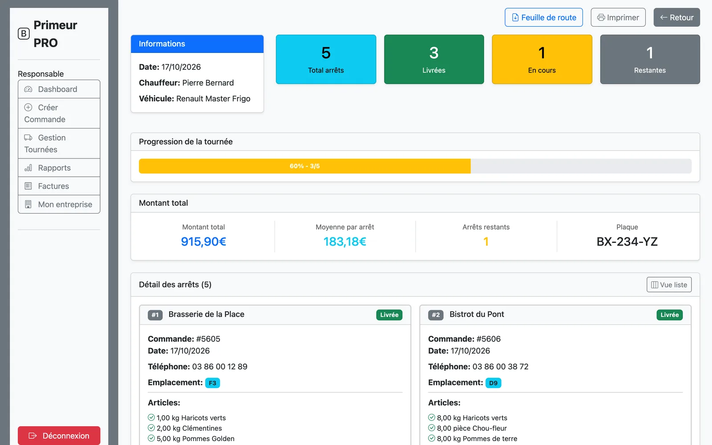This screenshot has width=712, height=445.
Task: Click the Déconnexion exit arrow icon
Action: (x=32, y=436)
